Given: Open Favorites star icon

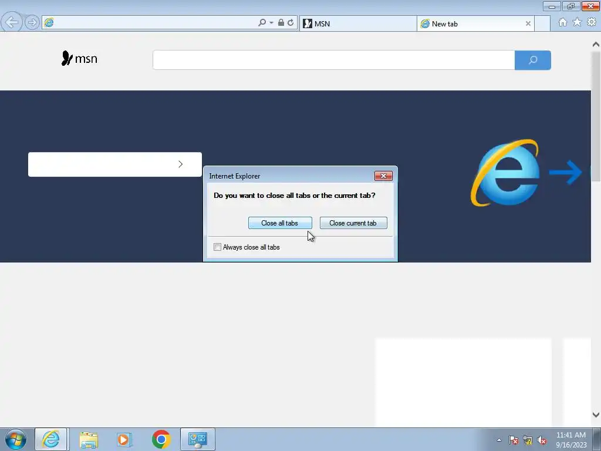Looking at the screenshot, I should click(577, 23).
